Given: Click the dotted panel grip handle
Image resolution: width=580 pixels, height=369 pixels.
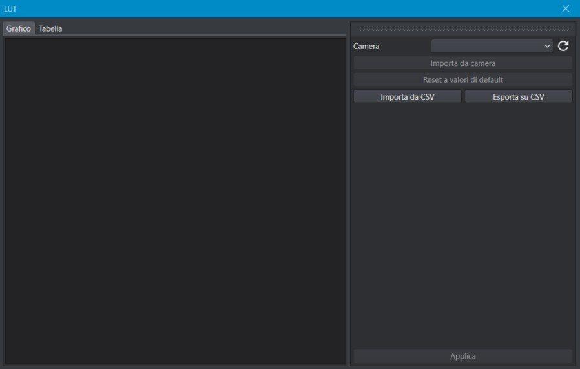Looking at the screenshot, I should pyautogui.click(x=465, y=29).
